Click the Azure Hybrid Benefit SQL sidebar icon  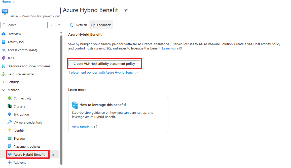coord(10,154)
